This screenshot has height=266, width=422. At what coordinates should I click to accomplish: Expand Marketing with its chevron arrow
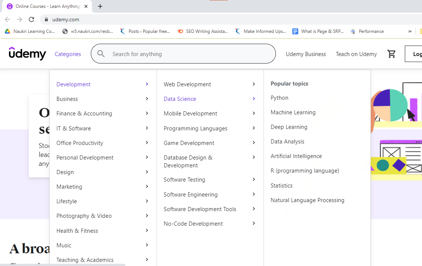(147, 186)
